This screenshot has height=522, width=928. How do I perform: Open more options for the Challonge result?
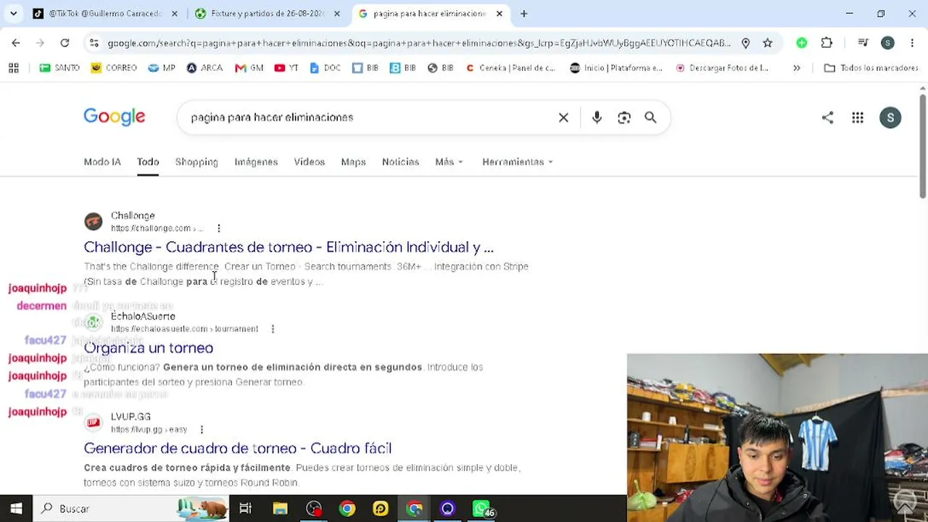218,228
